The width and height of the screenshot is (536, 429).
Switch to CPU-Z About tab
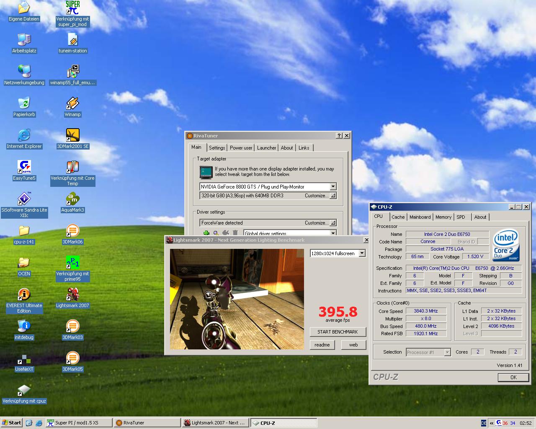tap(480, 217)
